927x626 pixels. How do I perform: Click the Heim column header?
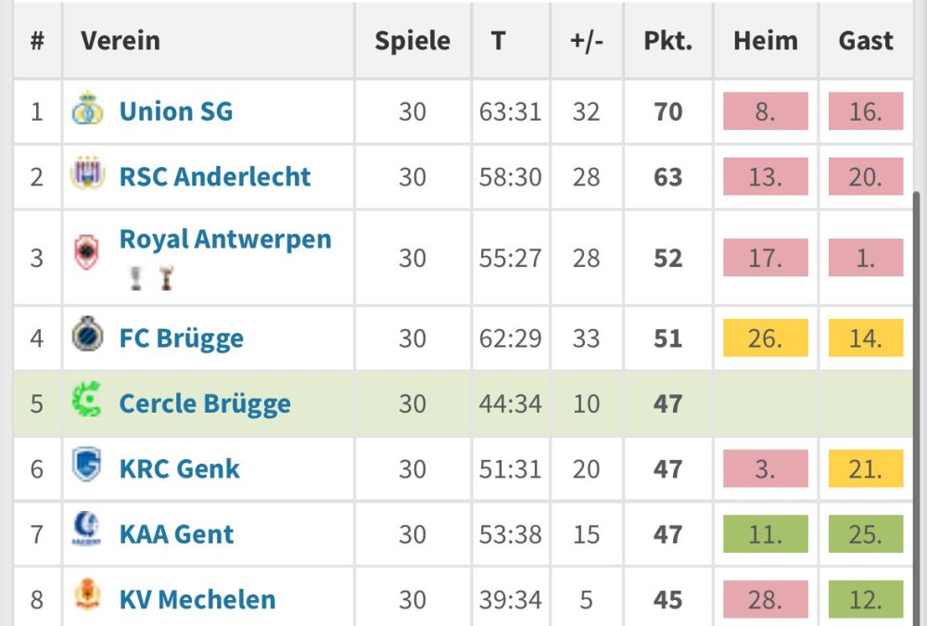(x=765, y=41)
